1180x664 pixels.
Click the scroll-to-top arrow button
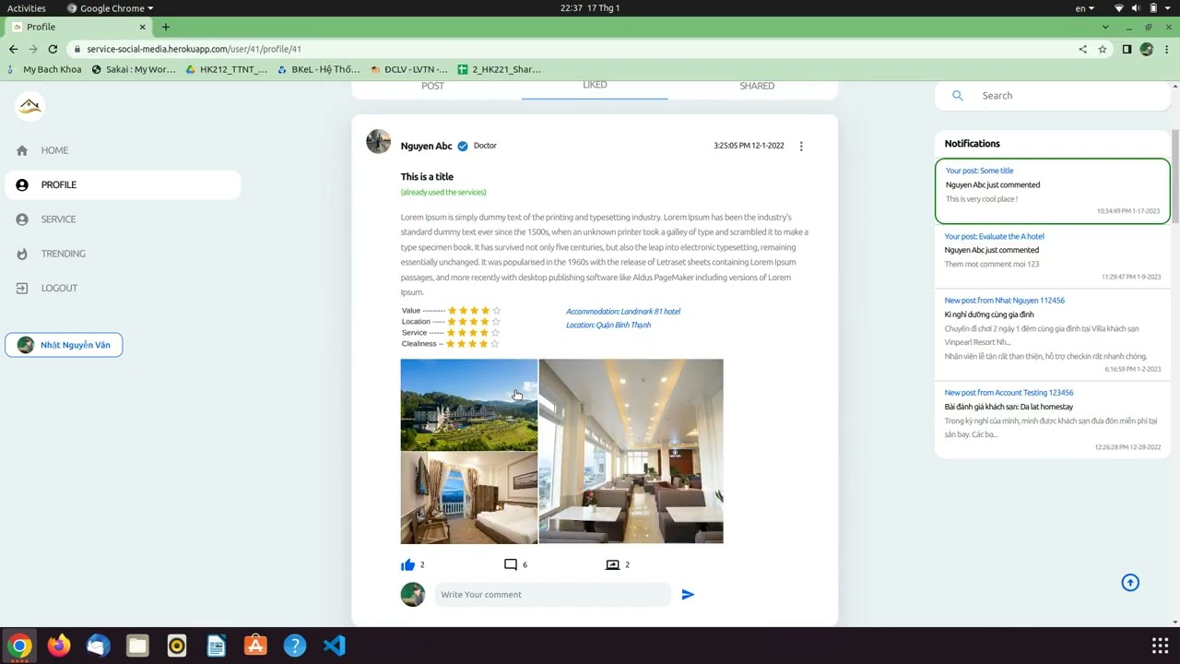(x=1130, y=583)
